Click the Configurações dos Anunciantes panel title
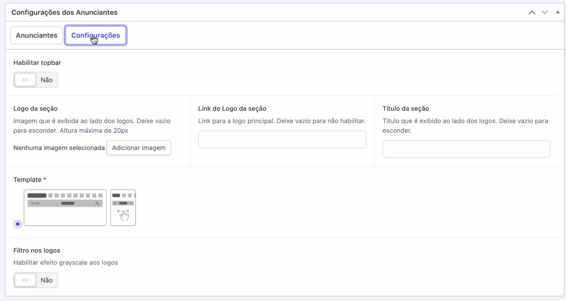Image resolution: width=567 pixels, height=301 pixels. (x=64, y=12)
